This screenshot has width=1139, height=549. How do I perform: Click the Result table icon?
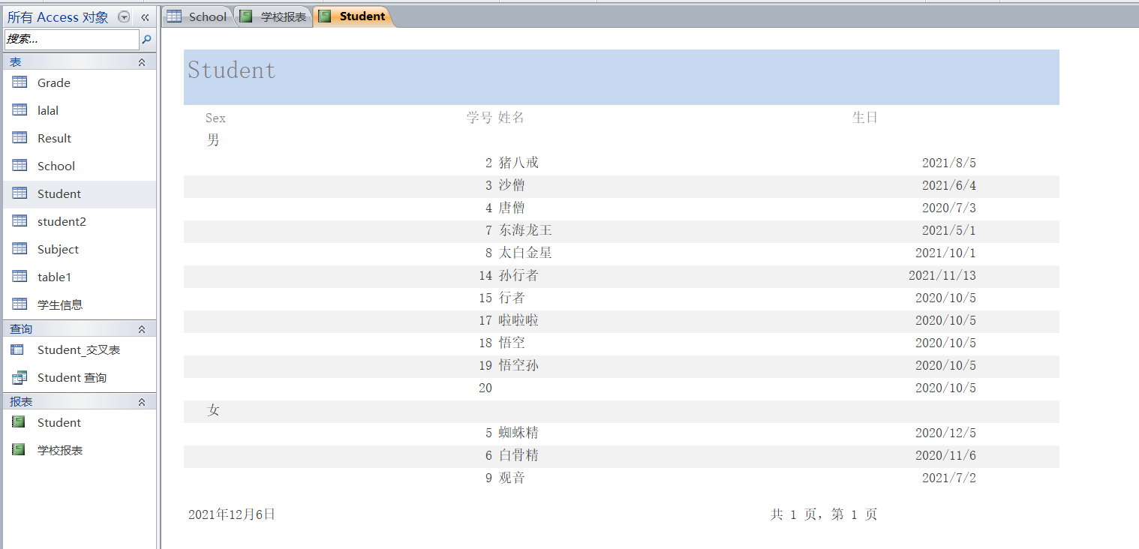coord(20,138)
